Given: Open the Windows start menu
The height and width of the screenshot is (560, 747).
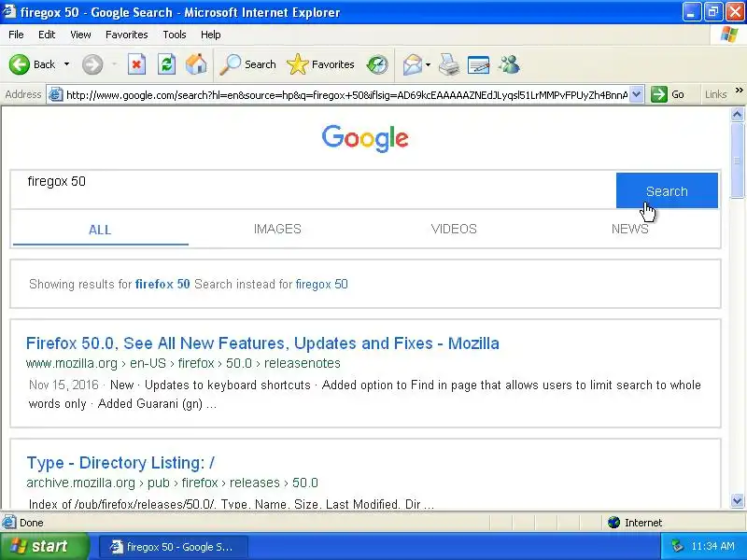Looking at the screenshot, I should pos(44,546).
